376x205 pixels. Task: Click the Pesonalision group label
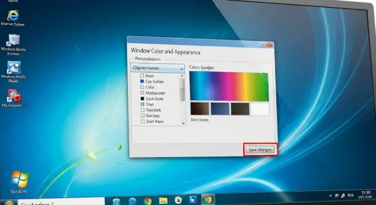click(x=148, y=59)
